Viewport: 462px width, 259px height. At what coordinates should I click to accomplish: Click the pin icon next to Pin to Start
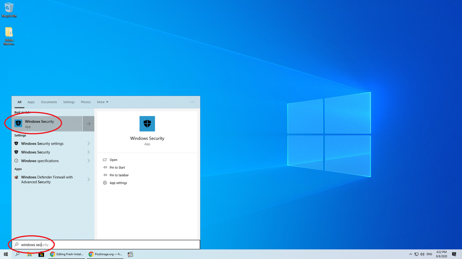click(105, 167)
